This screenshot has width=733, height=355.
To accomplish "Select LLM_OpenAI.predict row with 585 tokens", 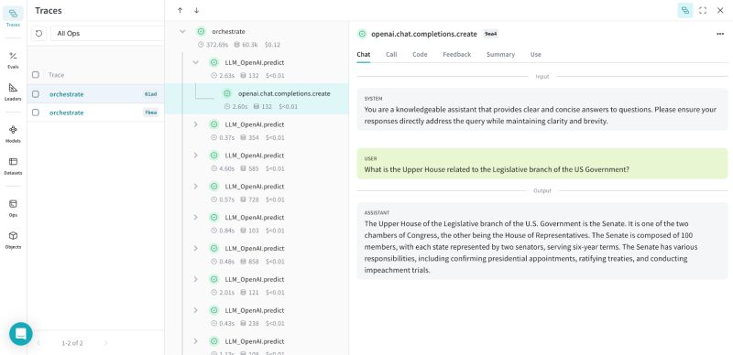I will (257, 161).
